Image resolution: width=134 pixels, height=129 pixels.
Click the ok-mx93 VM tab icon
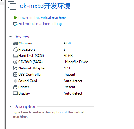point(12,6)
